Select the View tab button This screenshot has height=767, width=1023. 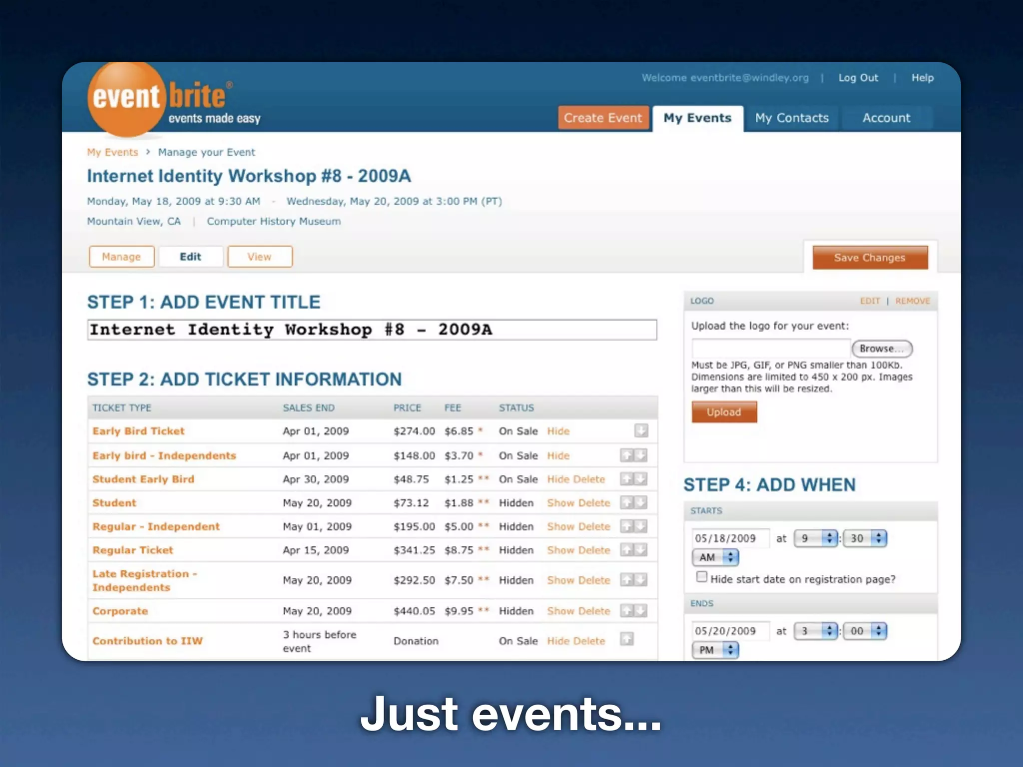pos(260,257)
